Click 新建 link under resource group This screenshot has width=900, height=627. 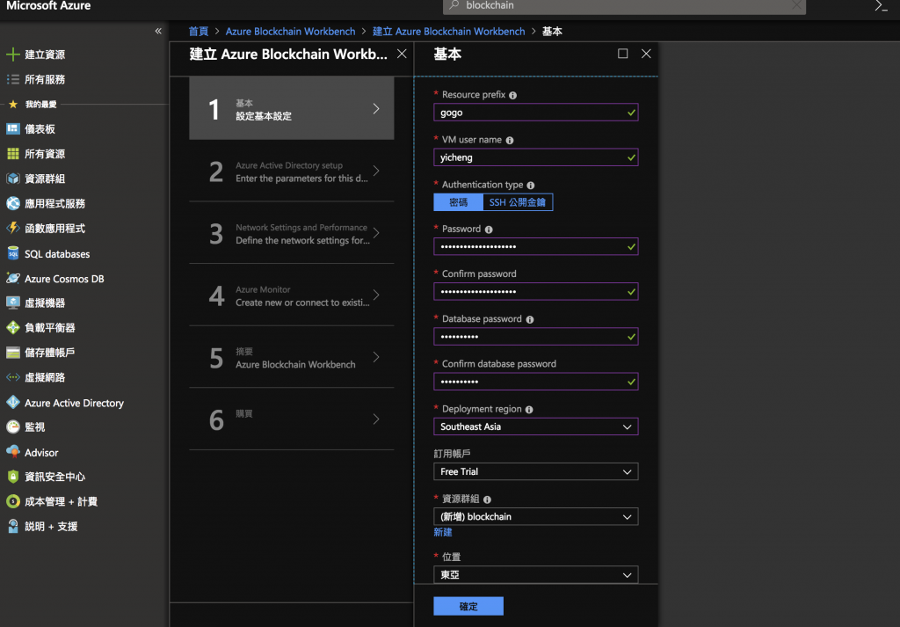click(443, 532)
